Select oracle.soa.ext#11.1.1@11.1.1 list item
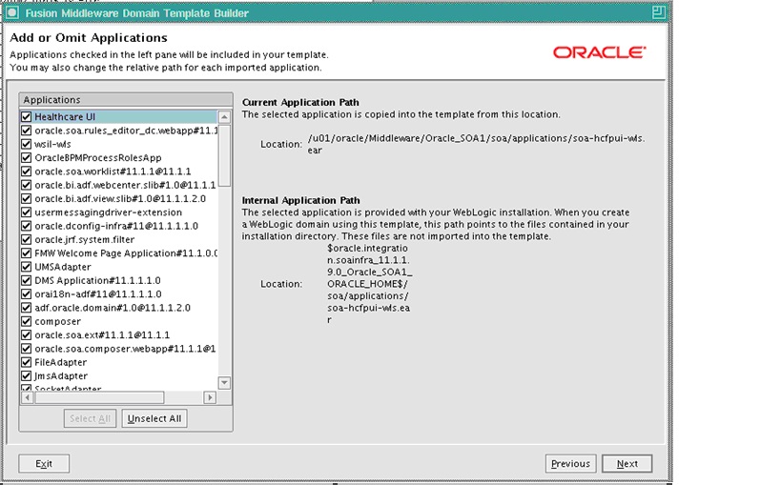Image resolution: width=781 pixels, height=485 pixels. 102,334
